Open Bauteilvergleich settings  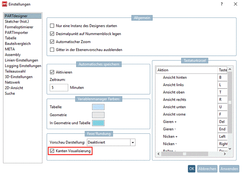coord(23,44)
